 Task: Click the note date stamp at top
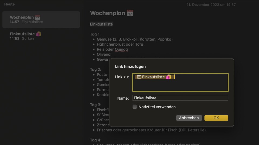[x=211, y=5]
